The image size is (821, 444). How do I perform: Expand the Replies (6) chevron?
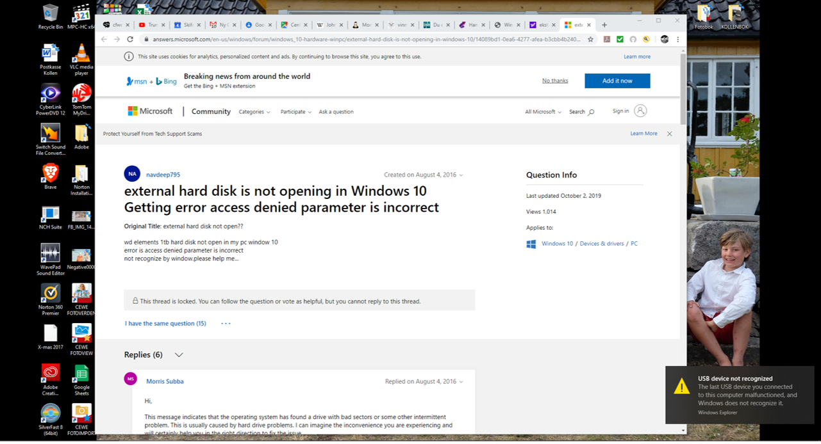[179, 355]
